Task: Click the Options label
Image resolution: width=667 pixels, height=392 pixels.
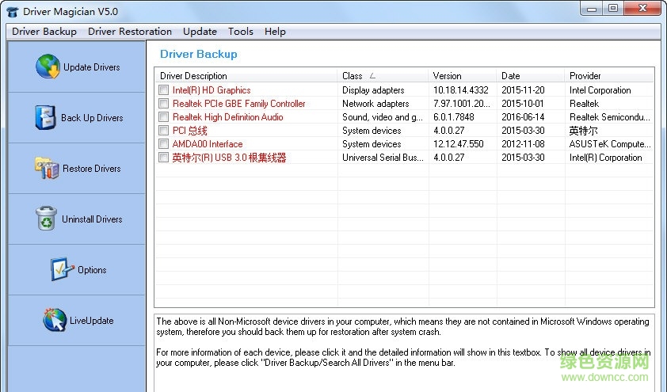Action: [92, 270]
